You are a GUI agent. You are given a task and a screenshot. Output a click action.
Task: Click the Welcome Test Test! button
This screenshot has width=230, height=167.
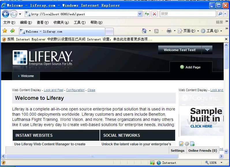coord(180,50)
